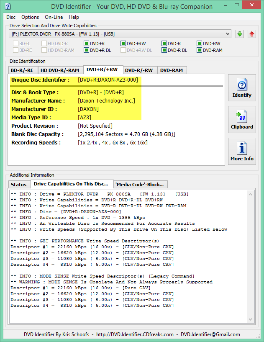Click the Unique Disc Identifier value
This screenshot has width=264, height=342.
(x=108, y=80)
